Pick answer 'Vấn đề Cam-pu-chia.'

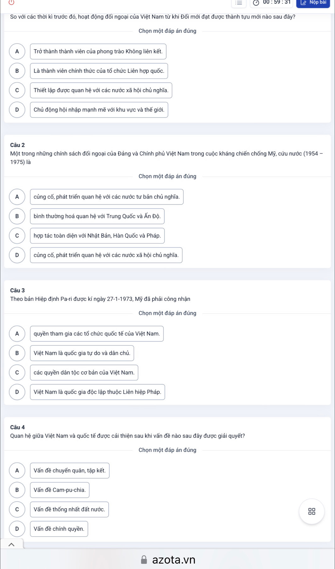coord(60,490)
